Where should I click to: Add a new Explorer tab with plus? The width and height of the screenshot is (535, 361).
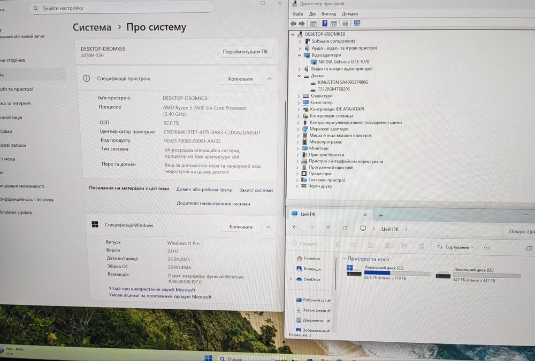point(381,215)
